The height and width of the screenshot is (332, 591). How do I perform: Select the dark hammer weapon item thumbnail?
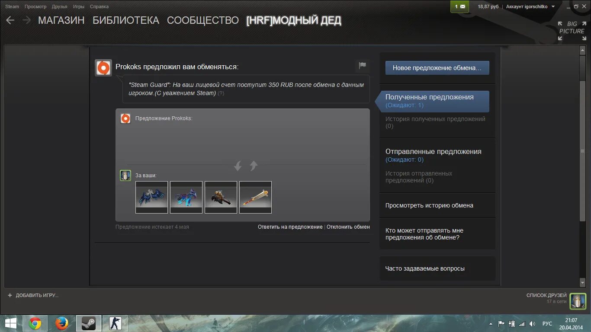[221, 197]
